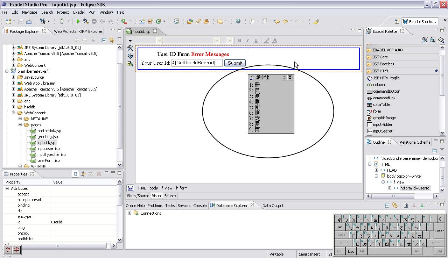Screen dimensions: 448x258
Task: Toggle Show Categories in Properties panel
Action: (75, 174)
